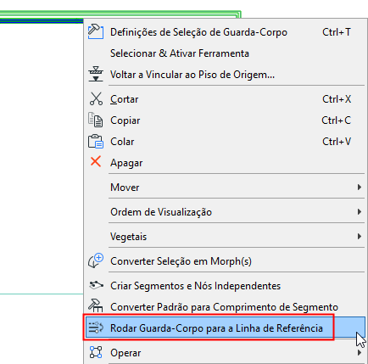Image resolution: width=368 pixels, height=364 pixels.
Task: Select Apagar to delete the railing
Action: tap(225, 163)
